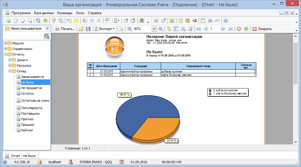Image resolution: width=301 pixels, height=167 pixels.
Task: Click the padlock icon in top toolbar
Action: point(180,21)
